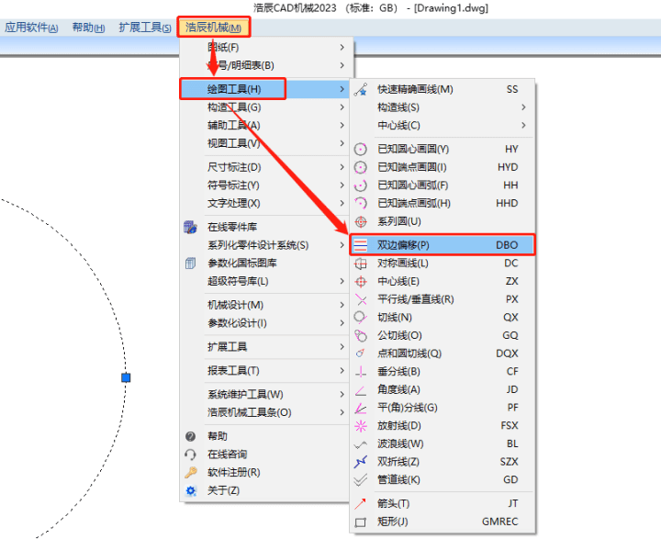Click the 帮助 question-mark icon
Viewport: 661px width, 539px height.
click(191, 436)
